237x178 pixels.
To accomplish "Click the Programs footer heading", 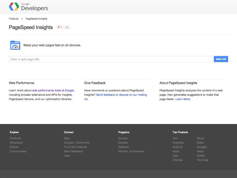I will (124, 132).
